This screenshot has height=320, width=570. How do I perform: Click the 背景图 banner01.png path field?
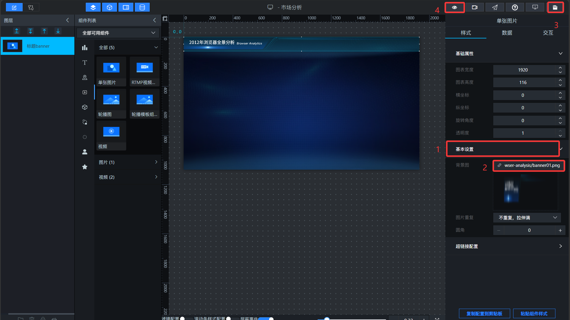coord(529,165)
